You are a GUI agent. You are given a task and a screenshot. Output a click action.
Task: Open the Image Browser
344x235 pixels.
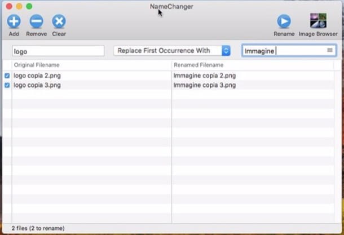point(318,21)
